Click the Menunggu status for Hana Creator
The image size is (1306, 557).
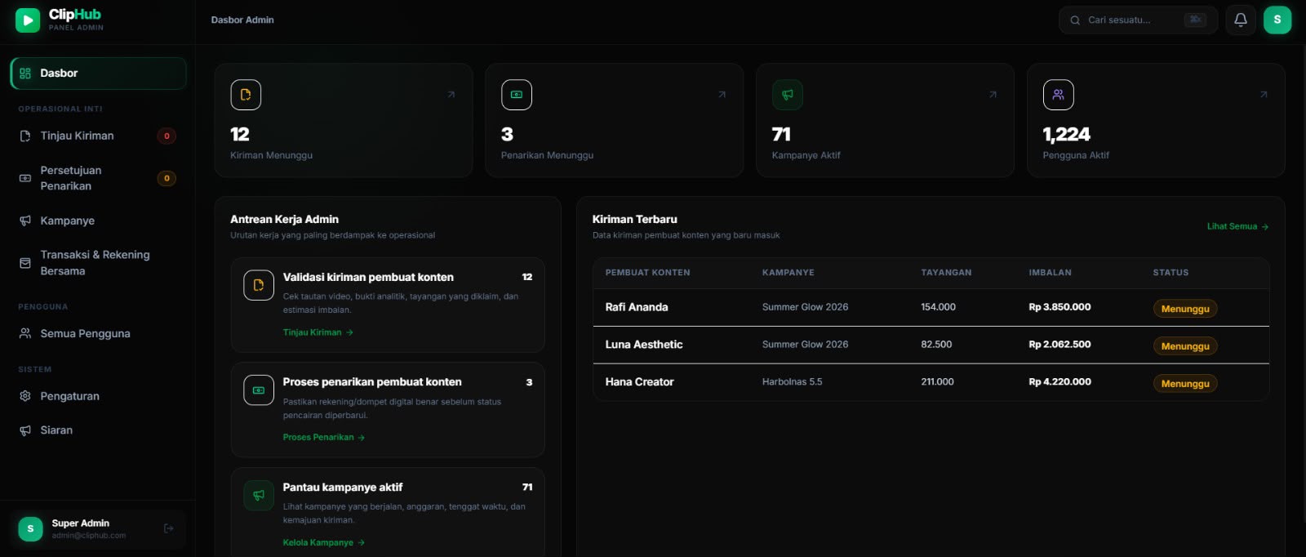[x=1185, y=384]
